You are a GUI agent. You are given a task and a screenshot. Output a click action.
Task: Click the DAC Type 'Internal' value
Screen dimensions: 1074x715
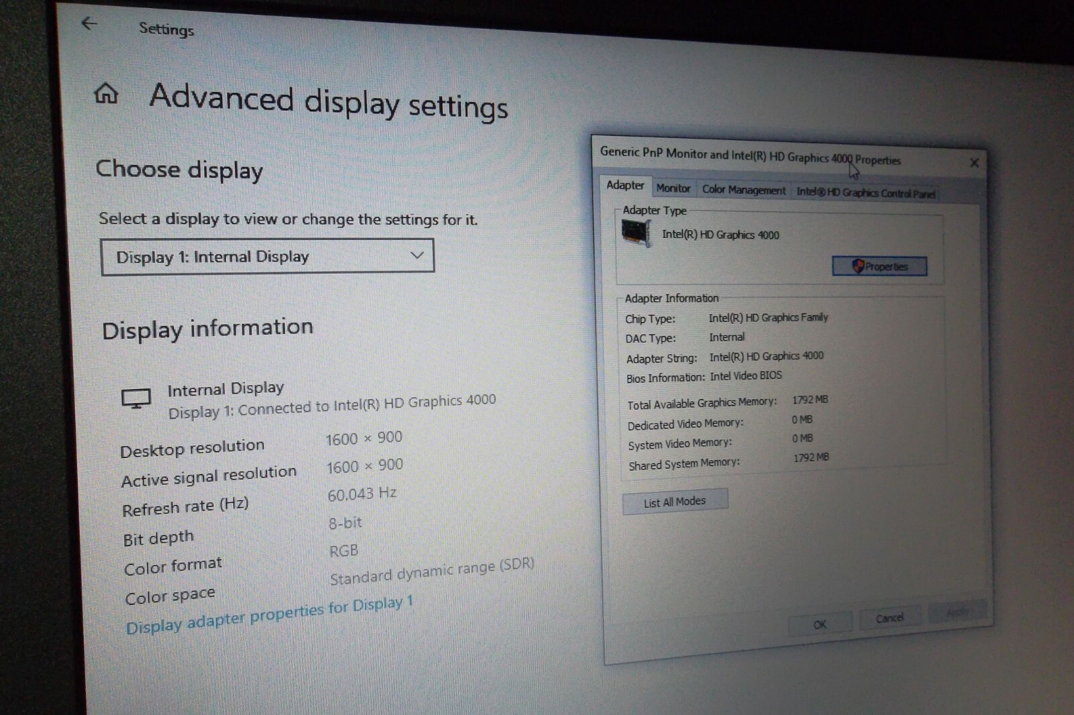tap(727, 337)
